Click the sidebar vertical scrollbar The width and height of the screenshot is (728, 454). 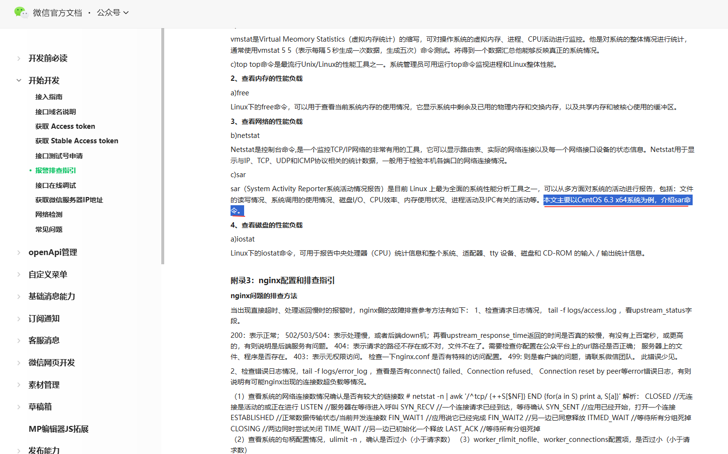click(163, 146)
